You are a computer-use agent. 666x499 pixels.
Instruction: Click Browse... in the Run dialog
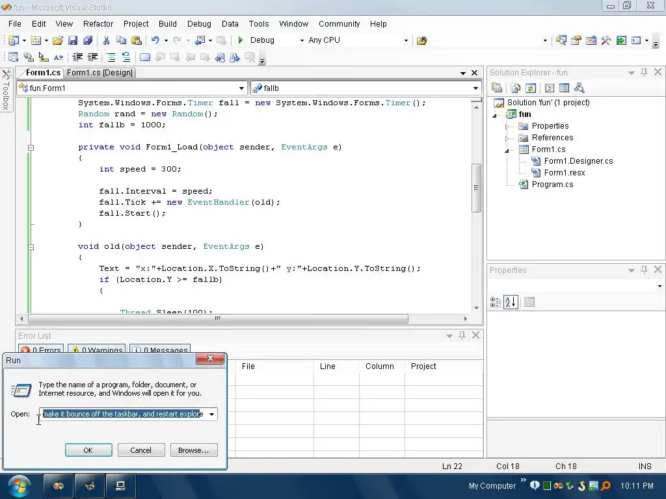194,450
